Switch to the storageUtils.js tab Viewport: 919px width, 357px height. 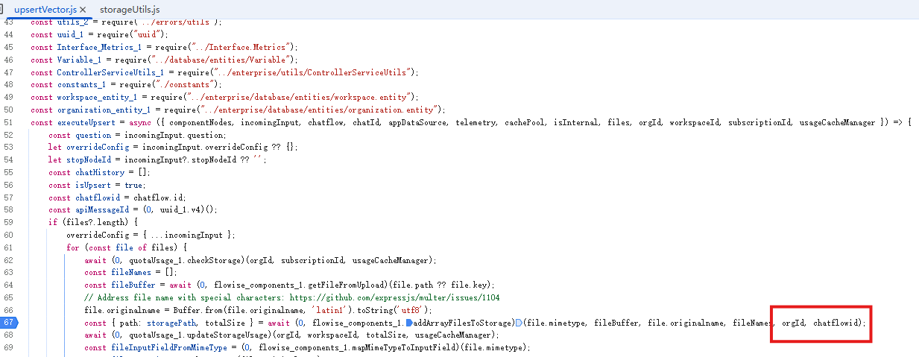click(130, 10)
